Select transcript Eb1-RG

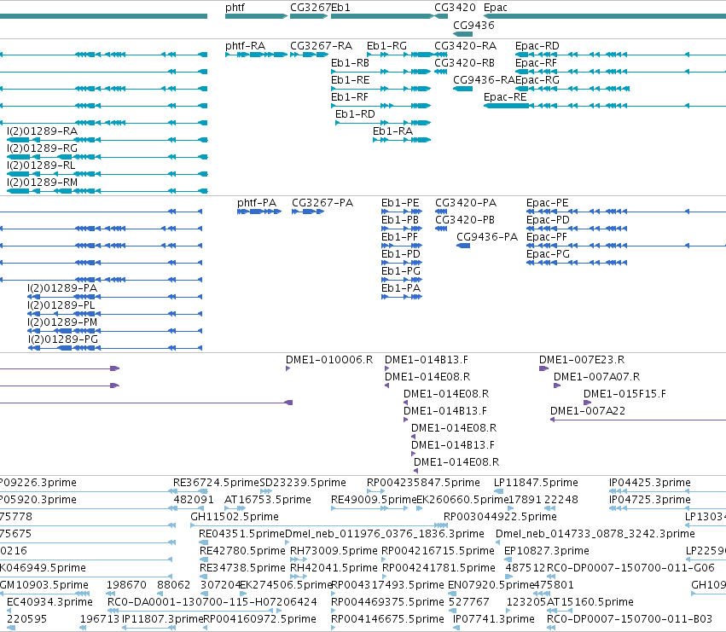point(400,55)
